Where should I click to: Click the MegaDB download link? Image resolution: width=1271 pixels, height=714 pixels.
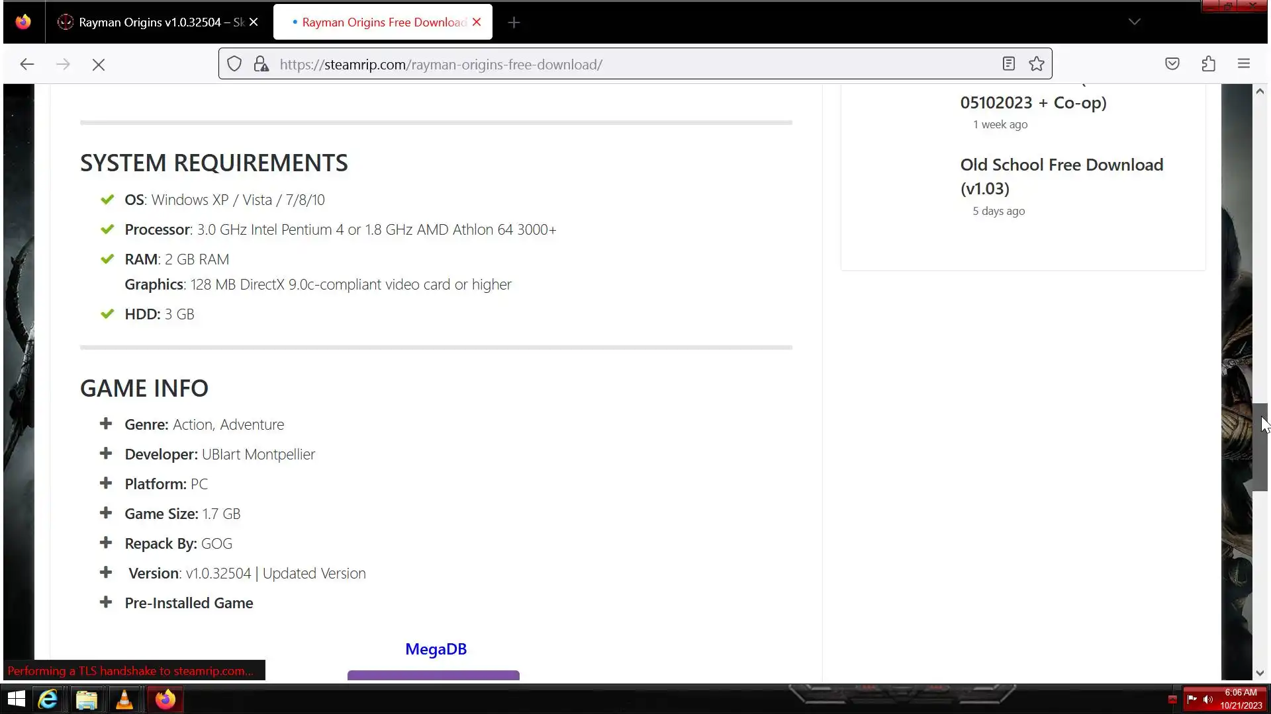point(436,649)
